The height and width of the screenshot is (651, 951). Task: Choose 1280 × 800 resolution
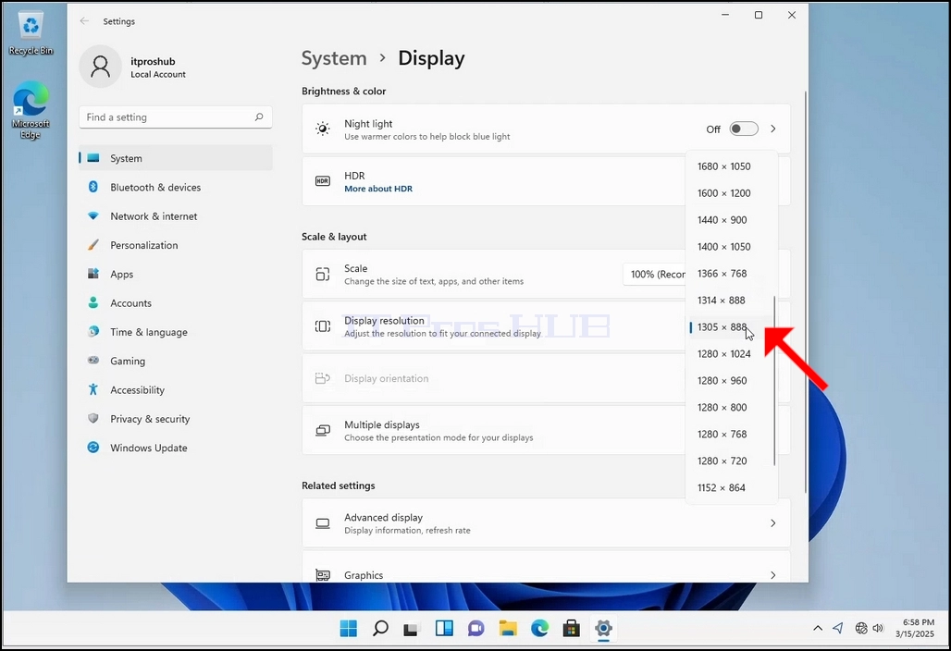732,407
